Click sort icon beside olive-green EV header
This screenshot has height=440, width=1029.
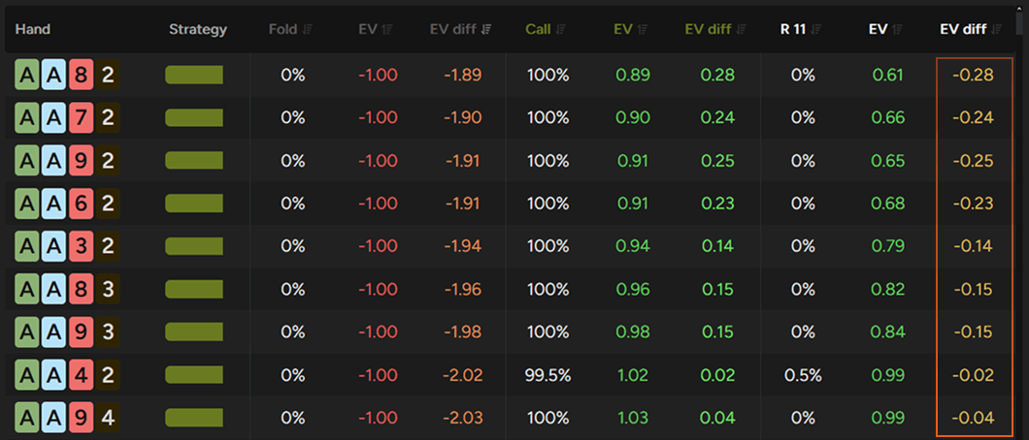coord(643,29)
